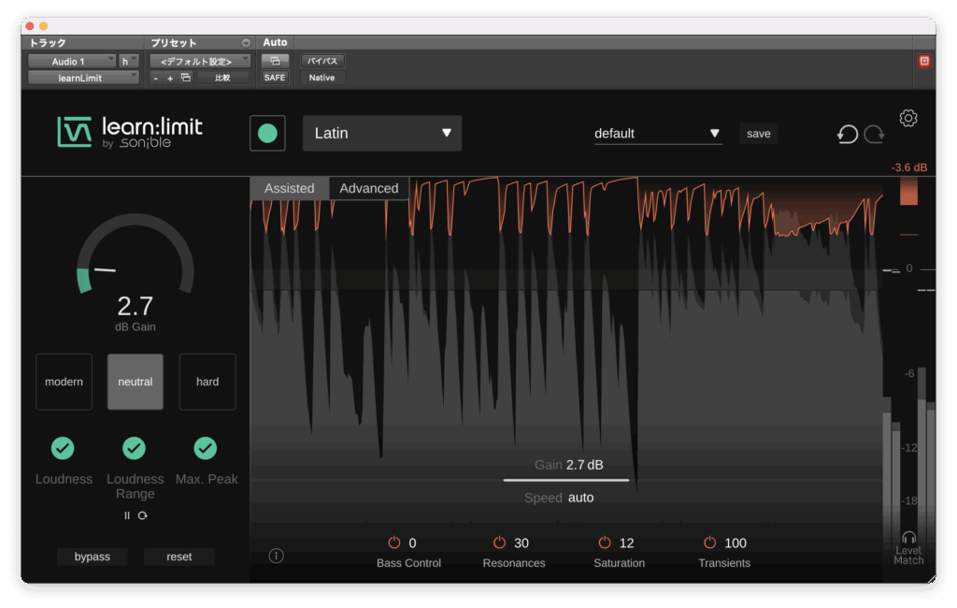Toggle the バイパス button in the header

pyautogui.click(x=322, y=61)
